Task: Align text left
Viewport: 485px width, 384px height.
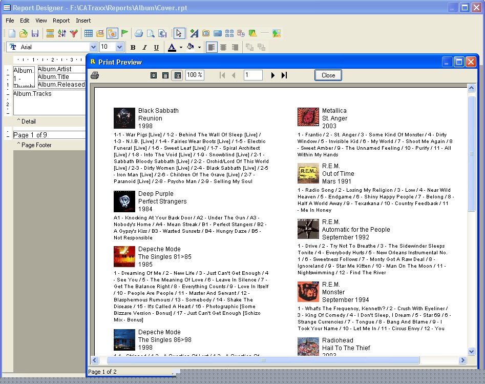Action: (x=212, y=47)
